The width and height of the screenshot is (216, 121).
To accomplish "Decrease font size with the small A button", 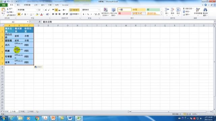I will click(49, 10).
